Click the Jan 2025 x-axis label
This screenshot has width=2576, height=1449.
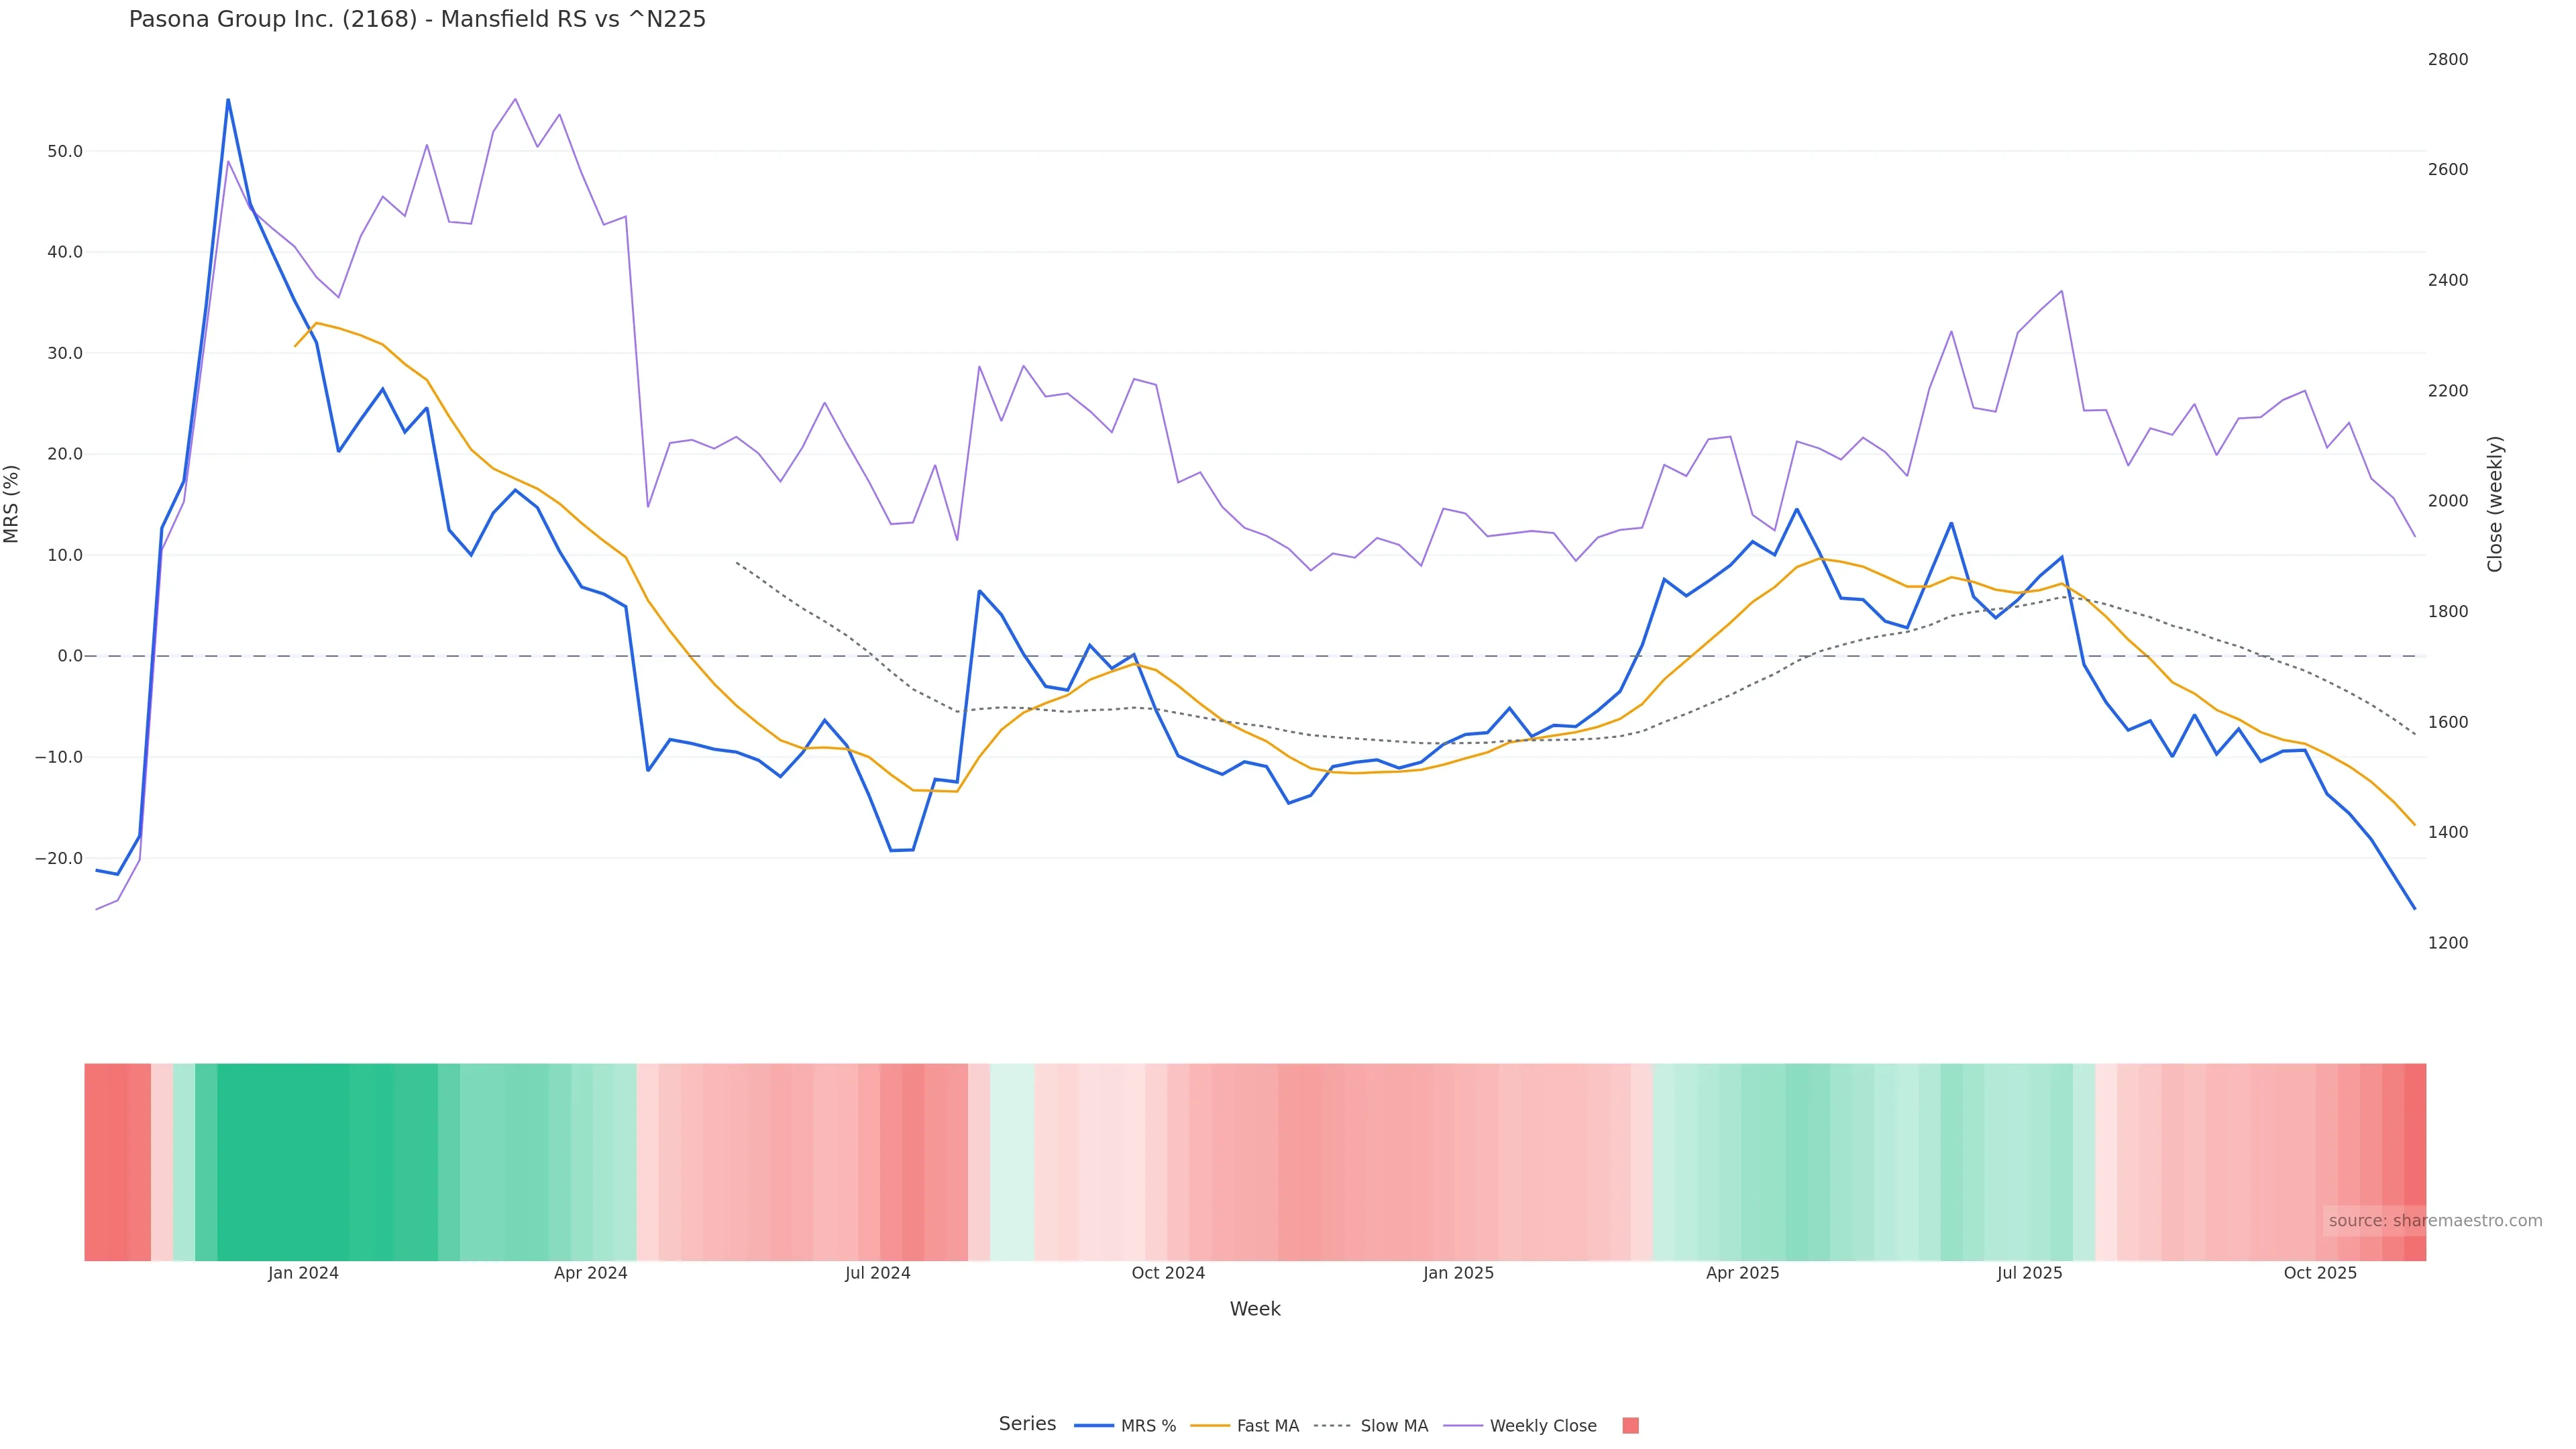1458,1273
